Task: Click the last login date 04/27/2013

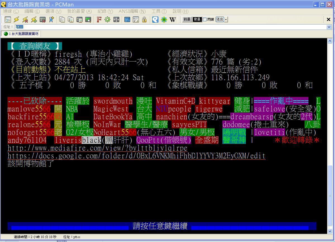Action: click(74, 77)
